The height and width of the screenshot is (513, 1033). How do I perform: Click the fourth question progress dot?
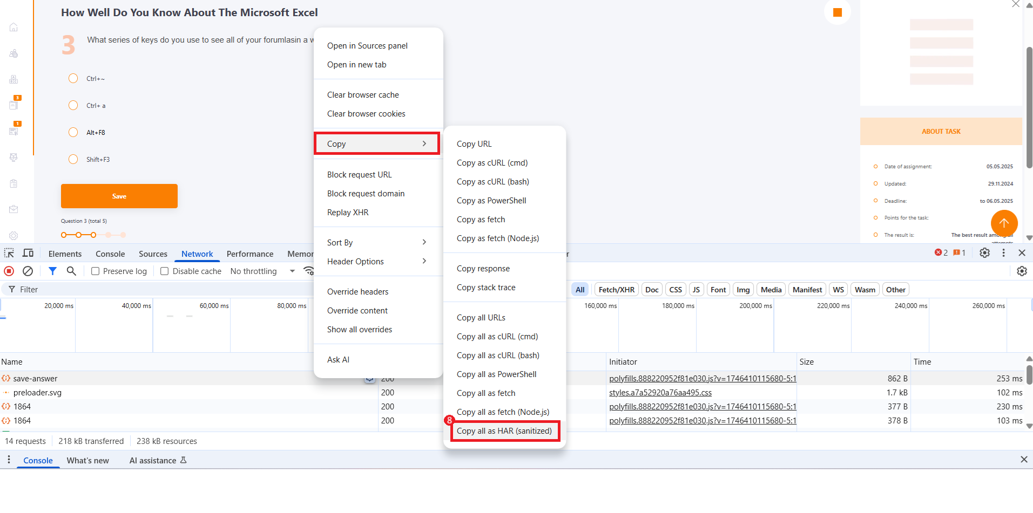pyautogui.click(x=109, y=235)
